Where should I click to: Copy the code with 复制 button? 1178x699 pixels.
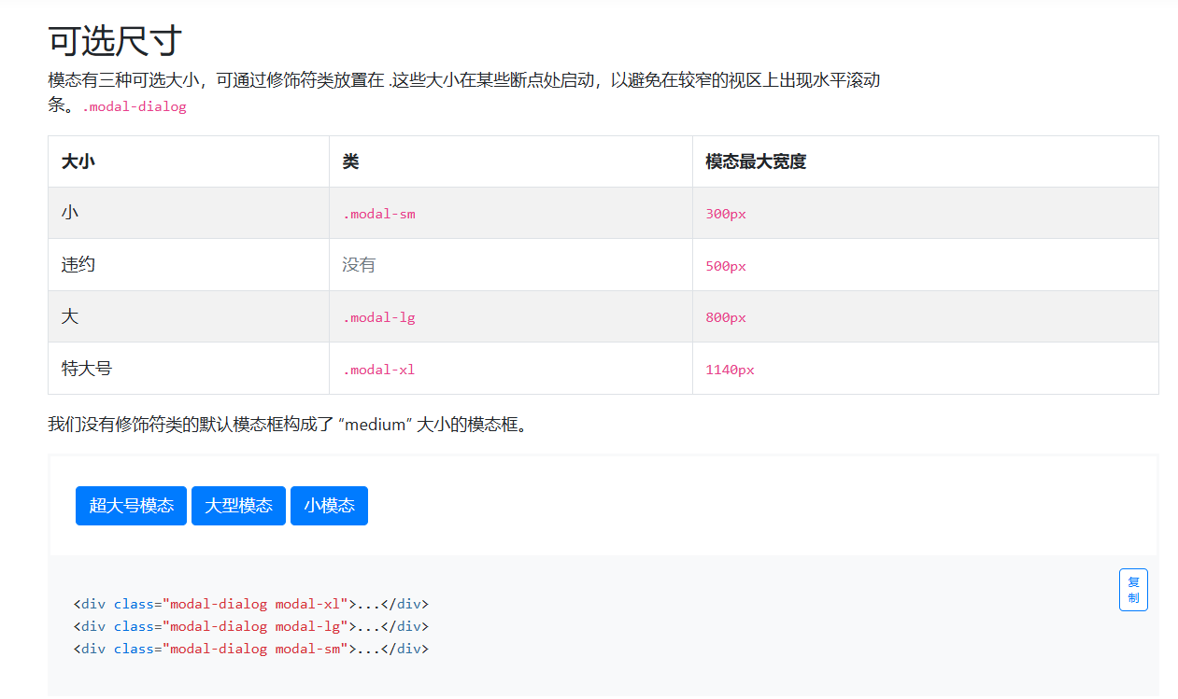(1132, 590)
